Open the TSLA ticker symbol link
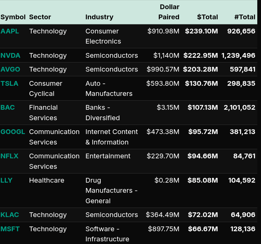The width and height of the screenshot is (261, 244). (x=9, y=83)
